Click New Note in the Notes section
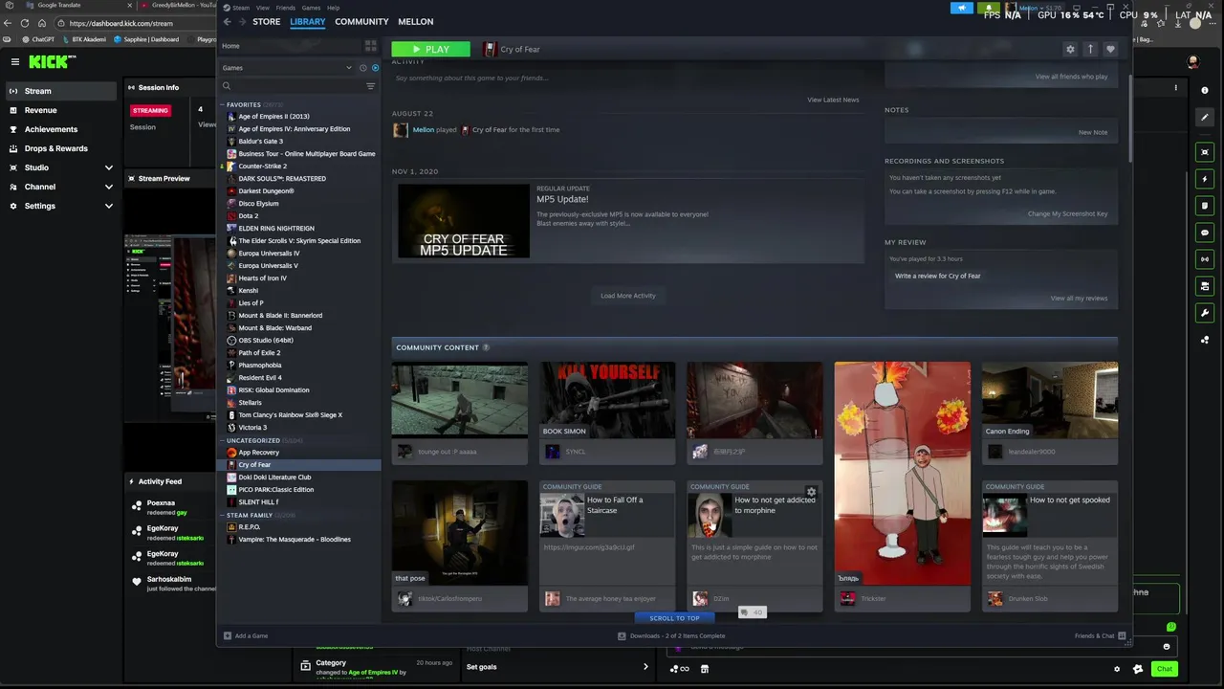The width and height of the screenshot is (1224, 689). (x=1093, y=132)
